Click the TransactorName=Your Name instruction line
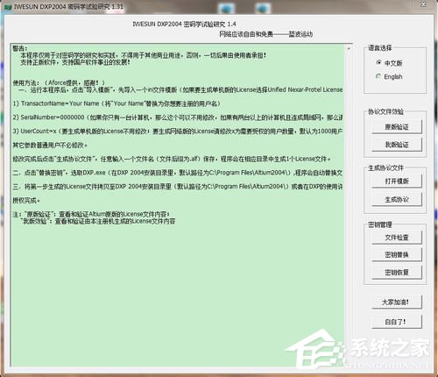The image size is (438, 377). click(117, 103)
